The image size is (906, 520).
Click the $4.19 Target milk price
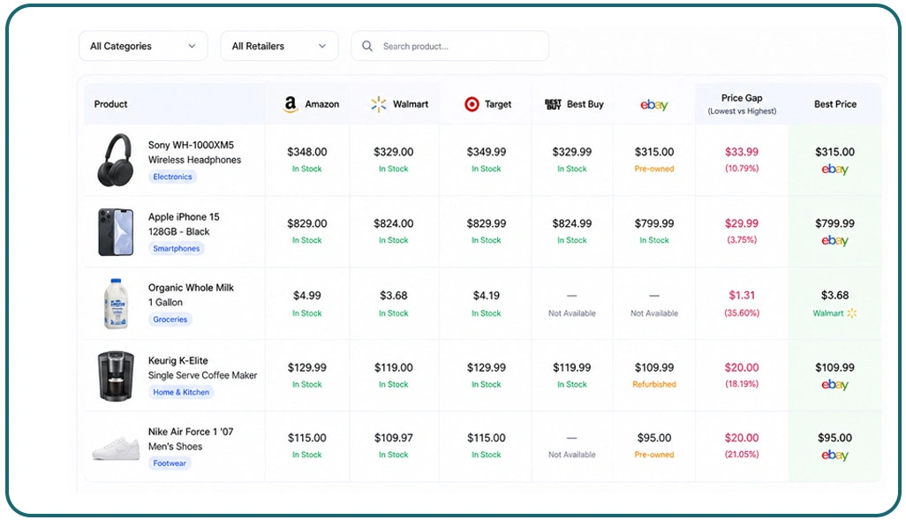click(x=487, y=296)
